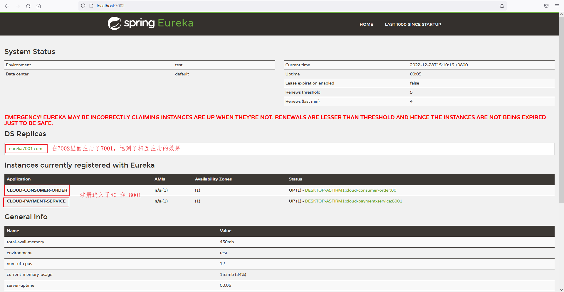Go back to the previous browser page
The image size is (564, 292).
pos(7,6)
